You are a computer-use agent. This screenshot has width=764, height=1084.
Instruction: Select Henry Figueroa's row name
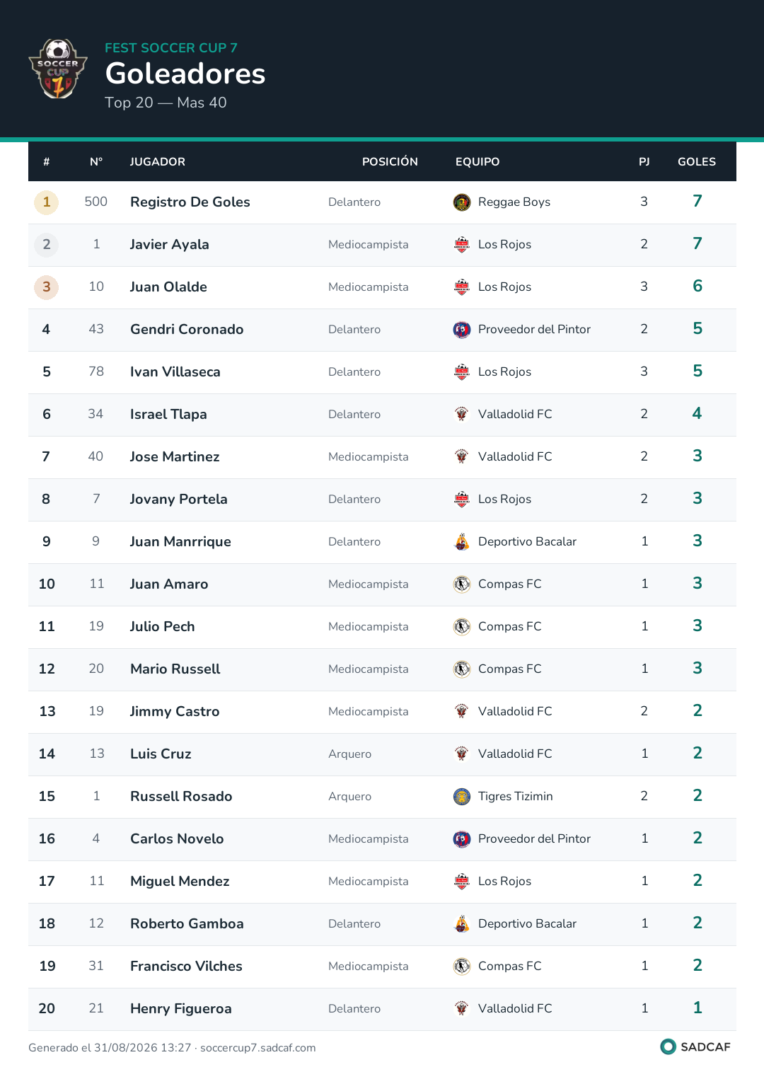(x=181, y=1009)
